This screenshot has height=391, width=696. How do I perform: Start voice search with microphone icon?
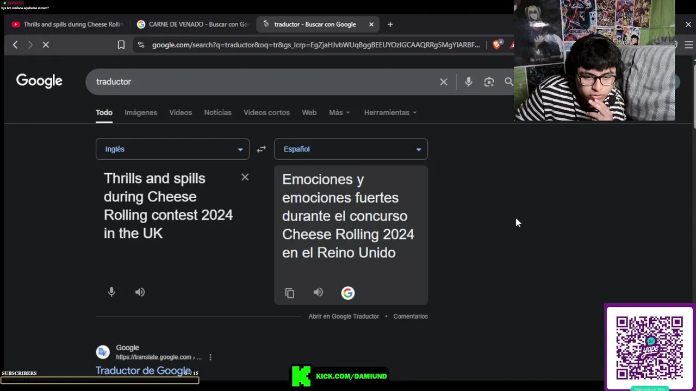(469, 82)
